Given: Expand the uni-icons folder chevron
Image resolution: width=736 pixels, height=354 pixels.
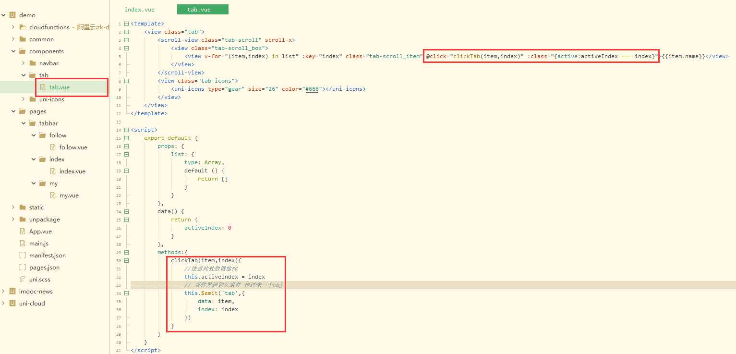Looking at the screenshot, I should pyautogui.click(x=23, y=99).
